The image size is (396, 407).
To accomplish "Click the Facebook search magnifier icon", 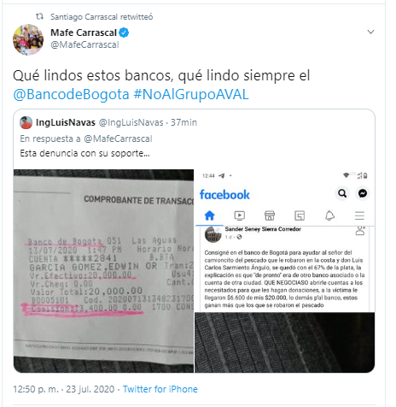I will click(x=342, y=193).
